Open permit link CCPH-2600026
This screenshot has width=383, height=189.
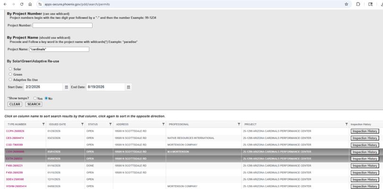click(15, 131)
